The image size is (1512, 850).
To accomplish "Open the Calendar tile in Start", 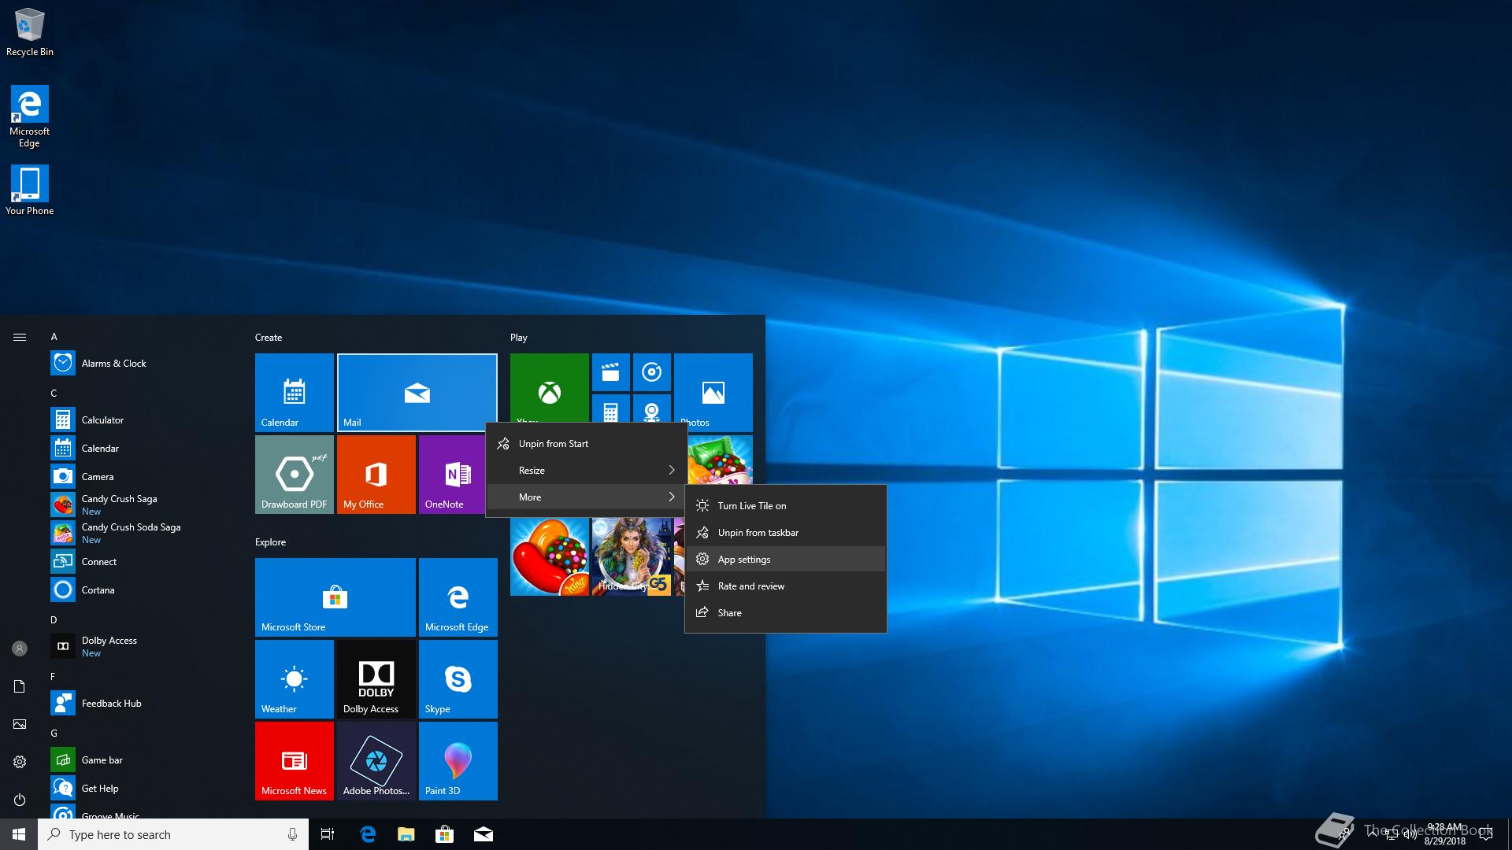I will (x=294, y=392).
